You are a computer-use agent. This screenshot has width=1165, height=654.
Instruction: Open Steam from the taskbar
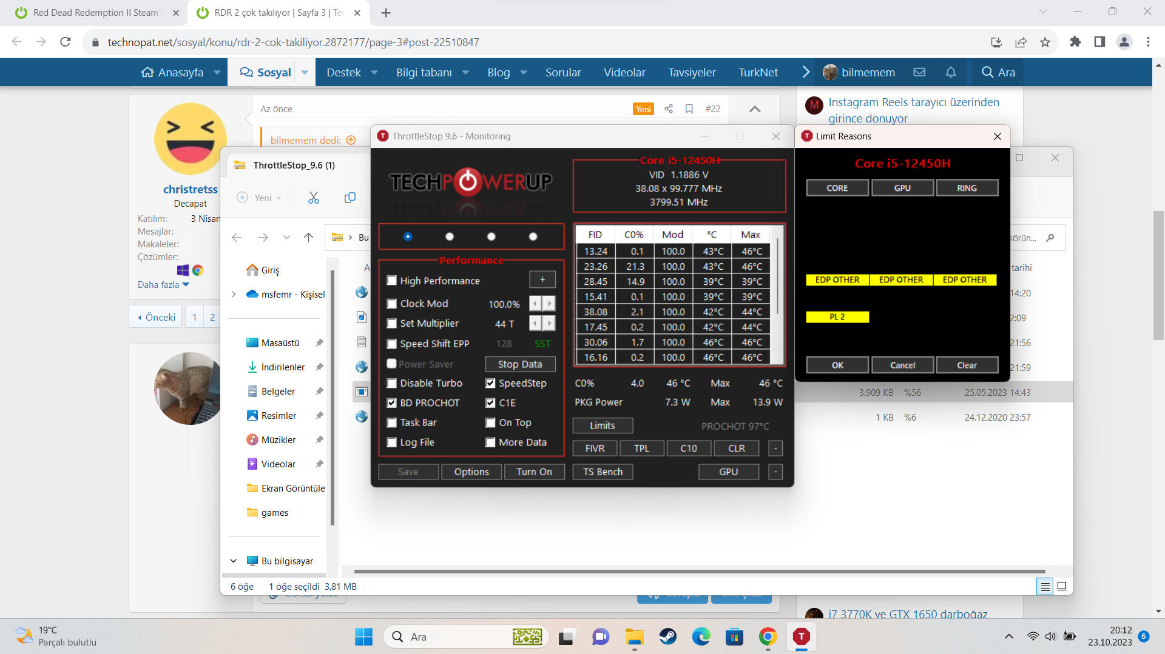[668, 636]
